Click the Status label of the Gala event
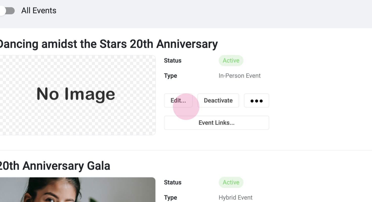Screen dimensions: 372x202 click(x=173, y=183)
